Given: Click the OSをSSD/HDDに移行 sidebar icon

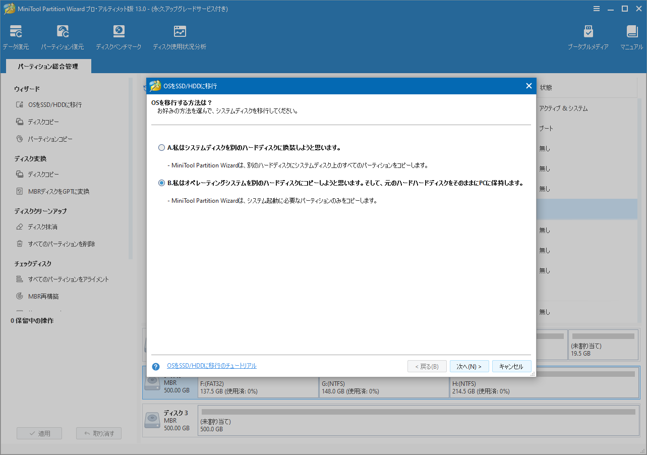Looking at the screenshot, I should point(20,105).
